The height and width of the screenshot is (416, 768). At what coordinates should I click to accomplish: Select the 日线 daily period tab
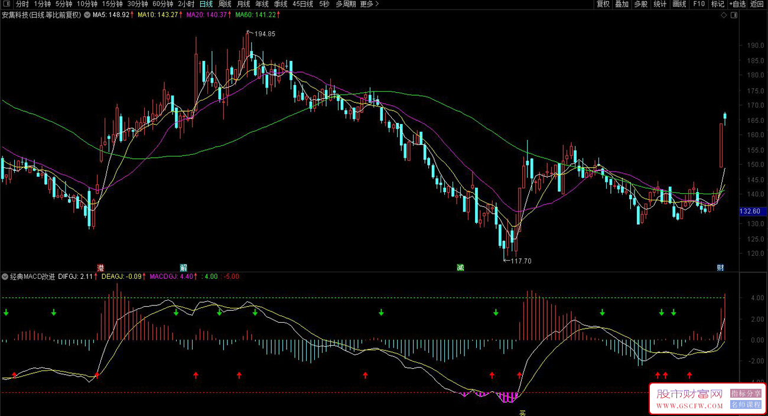(x=206, y=4)
